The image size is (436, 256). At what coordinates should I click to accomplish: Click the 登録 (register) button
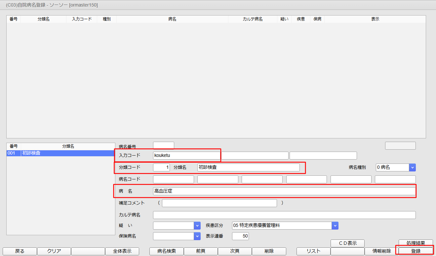(416, 251)
